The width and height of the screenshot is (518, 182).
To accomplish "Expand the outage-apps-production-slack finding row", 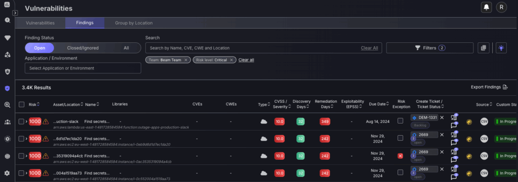I will point(26,122).
